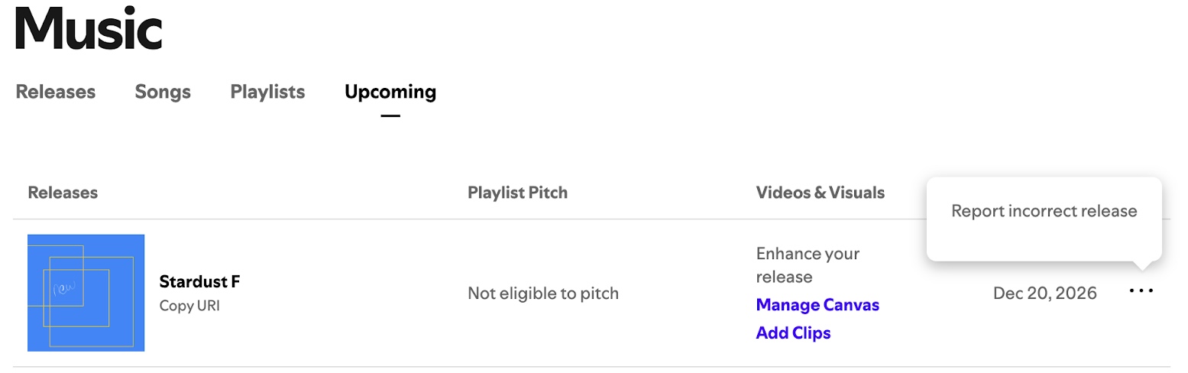Viewport: 1188px width, 373px height.
Task: Click the active tab underline beneath Upcoming
Action: pos(390,116)
